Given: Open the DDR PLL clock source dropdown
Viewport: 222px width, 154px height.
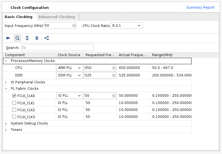Looking at the screenshot, I should (x=70, y=75).
